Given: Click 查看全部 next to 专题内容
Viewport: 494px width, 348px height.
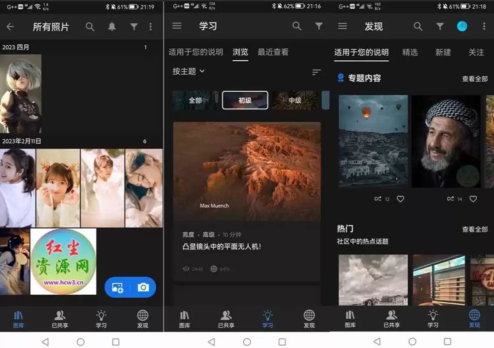Looking at the screenshot, I should point(474,79).
